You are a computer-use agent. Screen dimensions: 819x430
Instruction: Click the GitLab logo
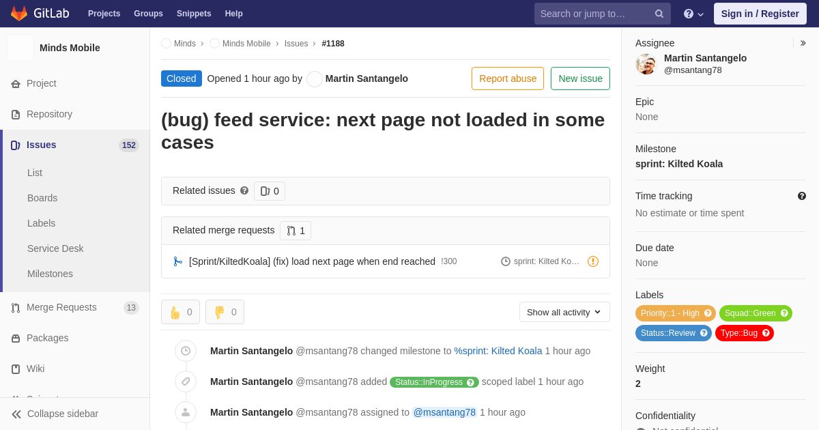[x=39, y=14]
